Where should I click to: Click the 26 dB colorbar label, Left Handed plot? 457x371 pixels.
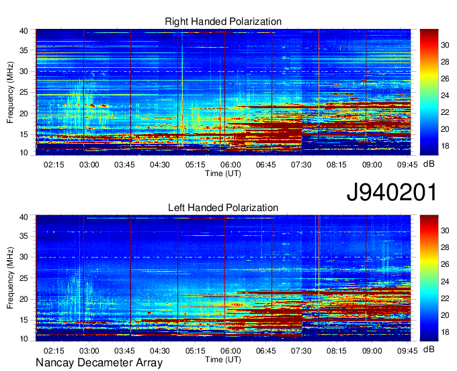[445, 264]
